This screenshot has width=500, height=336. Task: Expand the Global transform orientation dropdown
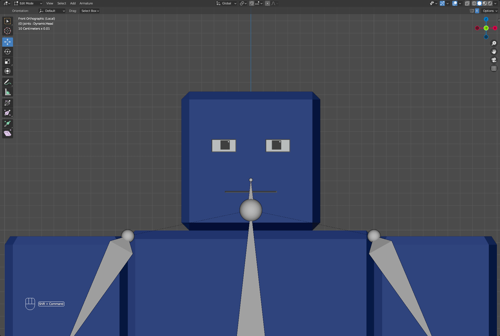tap(226, 3)
